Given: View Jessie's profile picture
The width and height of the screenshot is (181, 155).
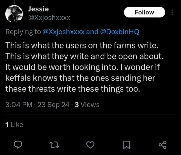Looking at the screenshot, I should pyautogui.click(x=14, y=14).
